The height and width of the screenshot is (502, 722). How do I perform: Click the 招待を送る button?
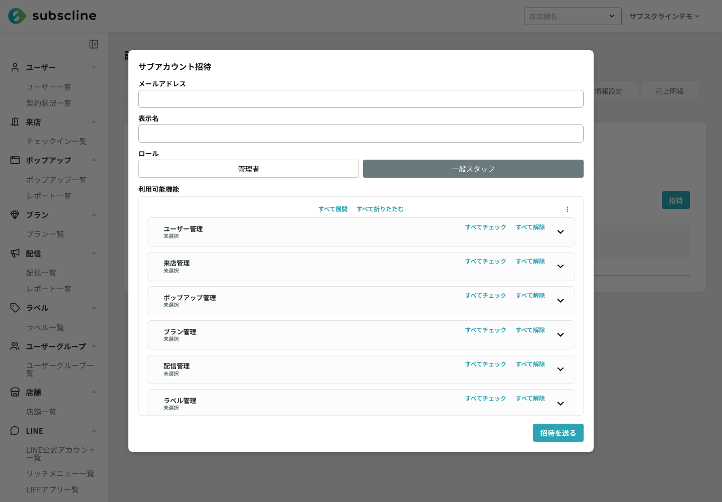tap(558, 433)
